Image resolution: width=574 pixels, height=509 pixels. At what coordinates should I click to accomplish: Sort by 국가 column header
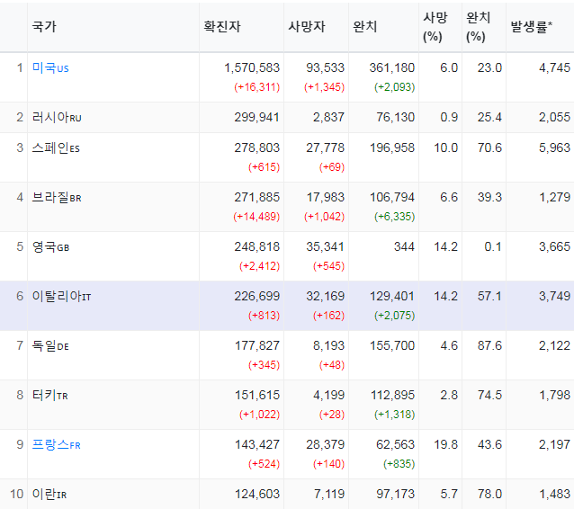pyautogui.click(x=44, y=27)
